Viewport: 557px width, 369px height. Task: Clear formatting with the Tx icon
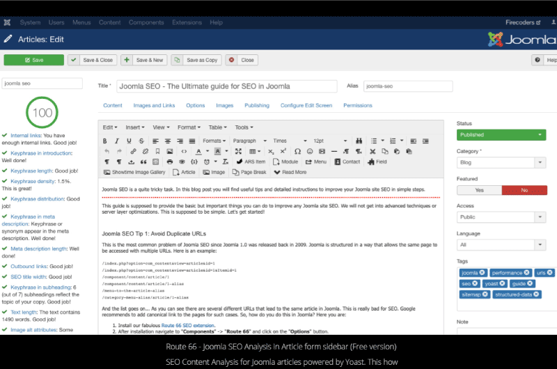click(225, 162)
